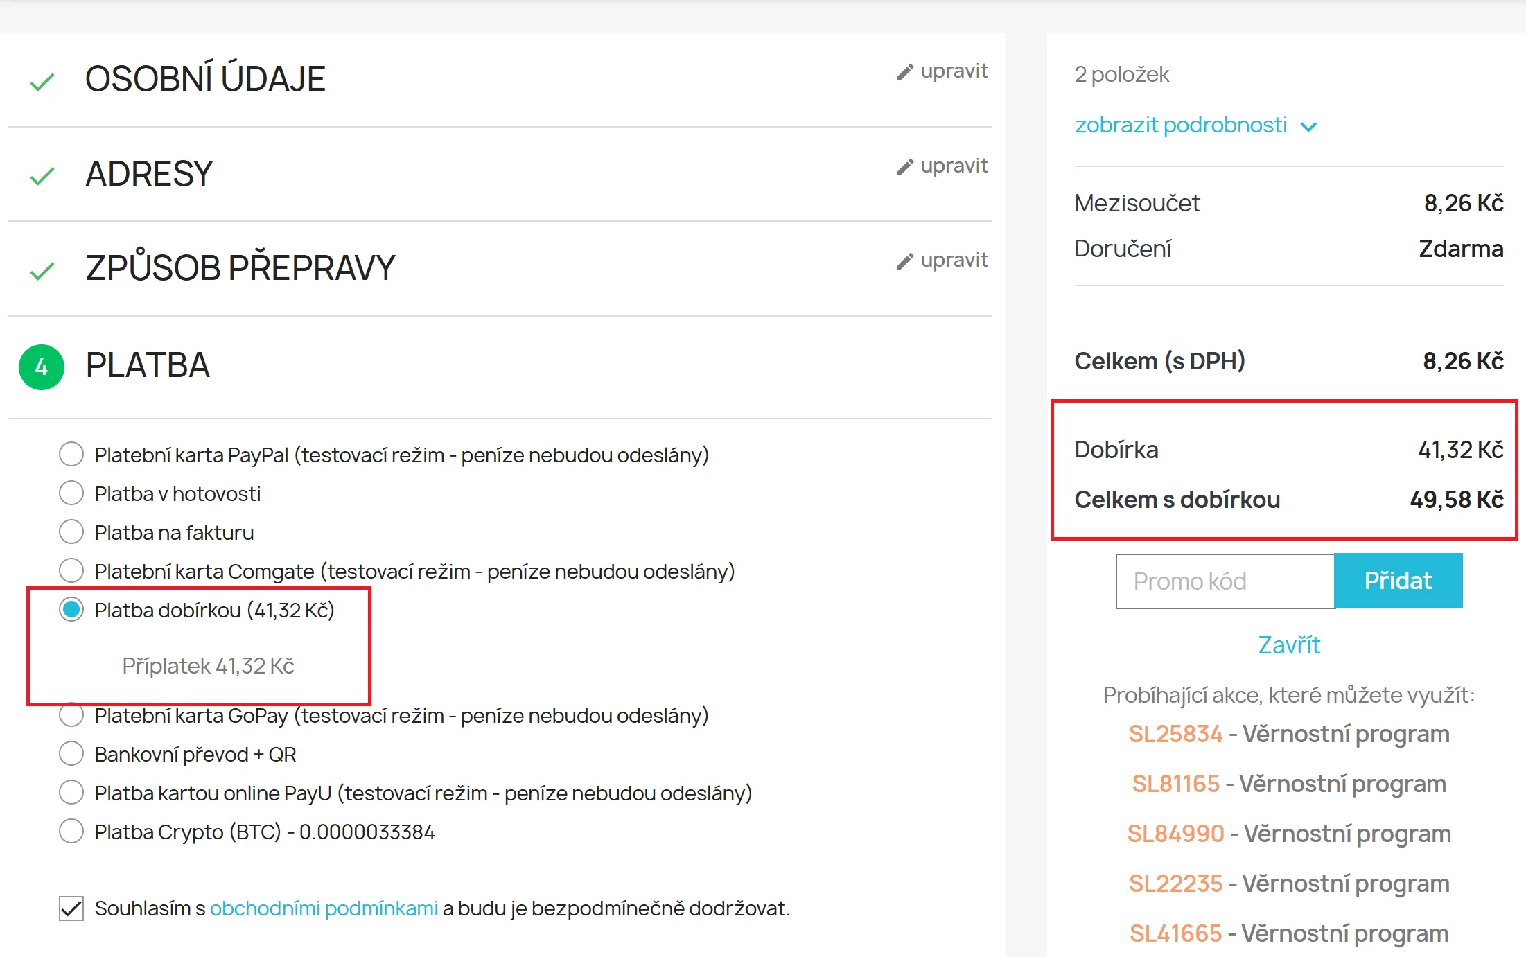Click into Promo kód input field

coord(1225,581)
